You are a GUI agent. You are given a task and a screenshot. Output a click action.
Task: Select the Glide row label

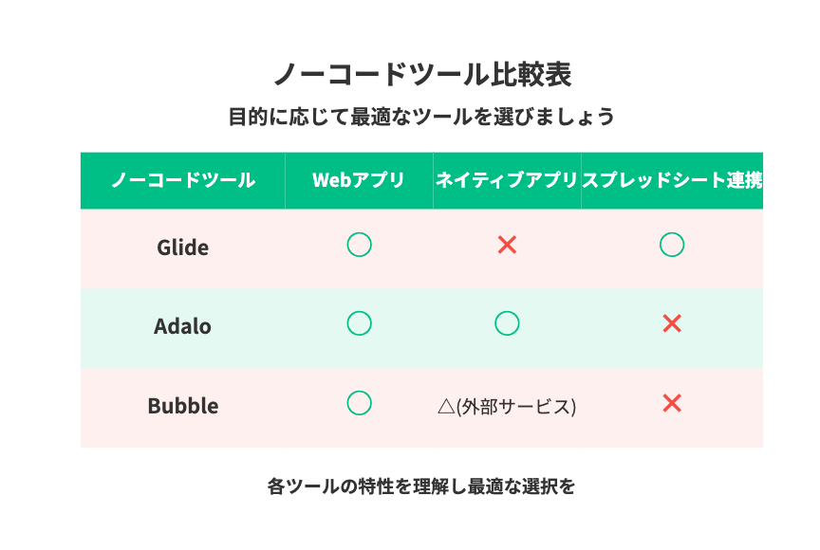coord(183,247)
